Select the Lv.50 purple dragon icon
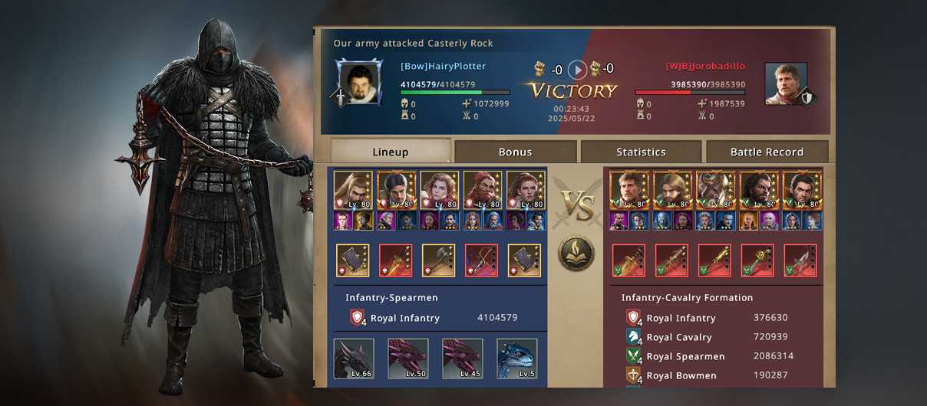 (x=408, y=359)
